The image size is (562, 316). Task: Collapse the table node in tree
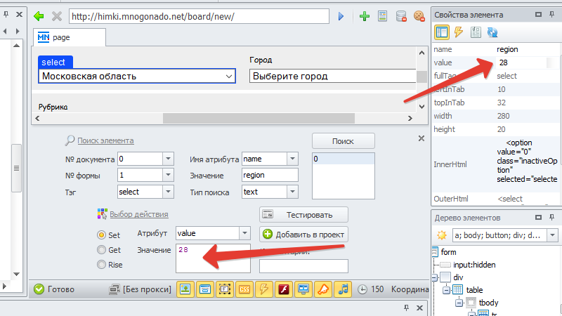tap(446, 290)
